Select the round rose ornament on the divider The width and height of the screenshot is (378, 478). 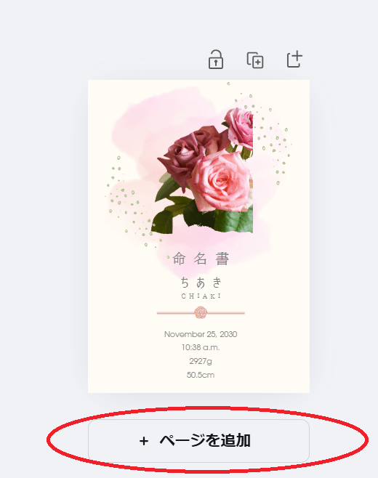201,312
